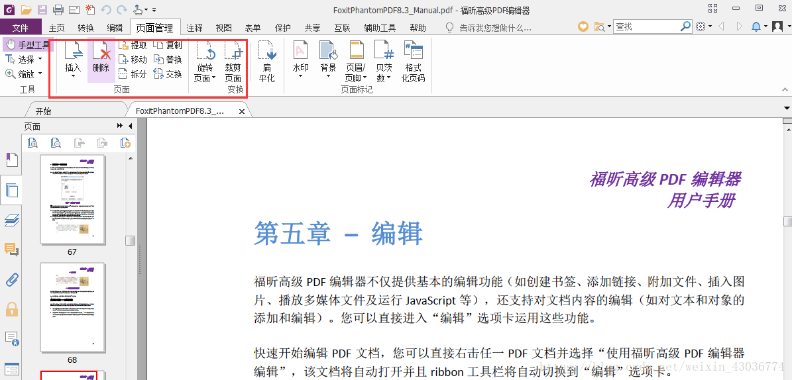Switch to the Comment (注释) ribbon tab
The width and height of the screenshot is (792, 380).
[x=194, y=28]
